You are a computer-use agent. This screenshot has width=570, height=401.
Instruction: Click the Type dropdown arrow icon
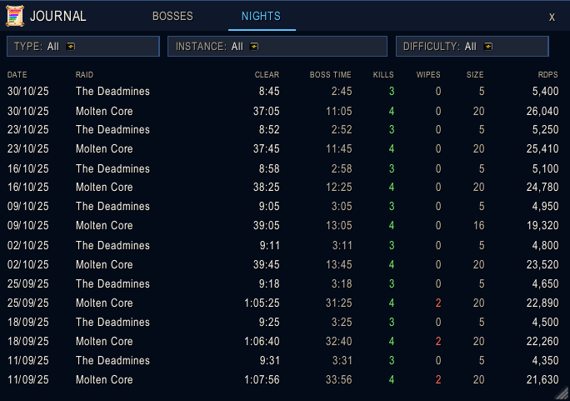click(71, 47)
